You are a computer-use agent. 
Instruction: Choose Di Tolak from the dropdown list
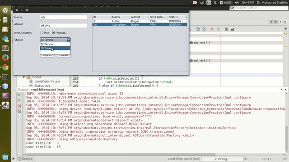(x=55, y=48)
